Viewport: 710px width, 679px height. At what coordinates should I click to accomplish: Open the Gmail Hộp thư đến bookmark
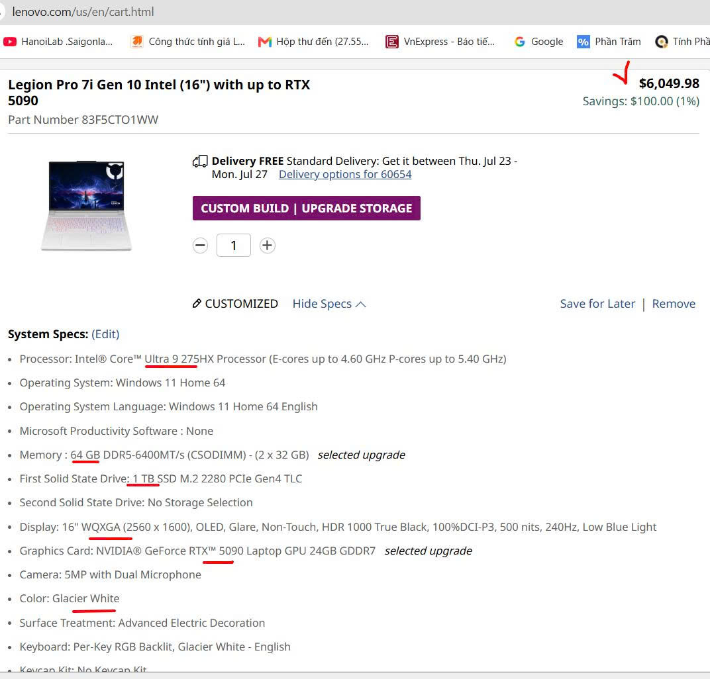pos(313,42)
